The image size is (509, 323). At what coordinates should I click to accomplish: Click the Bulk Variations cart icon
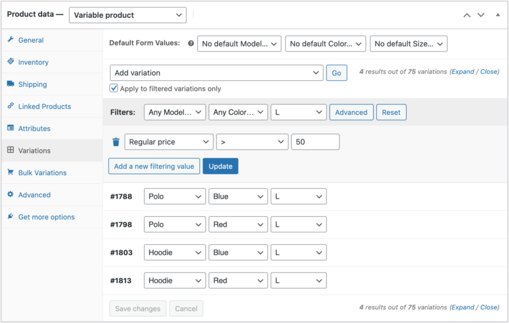[x=11, y=173]
